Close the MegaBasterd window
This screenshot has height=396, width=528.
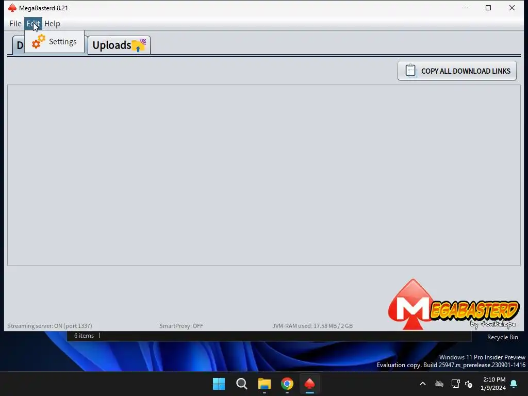(x=512, y=8)
